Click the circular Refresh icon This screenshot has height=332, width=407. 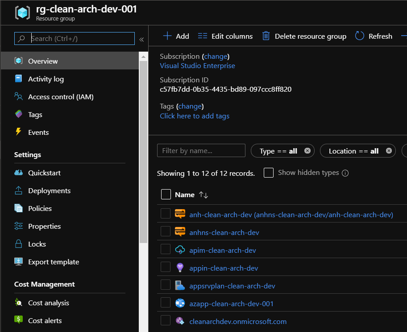[360, 36]
